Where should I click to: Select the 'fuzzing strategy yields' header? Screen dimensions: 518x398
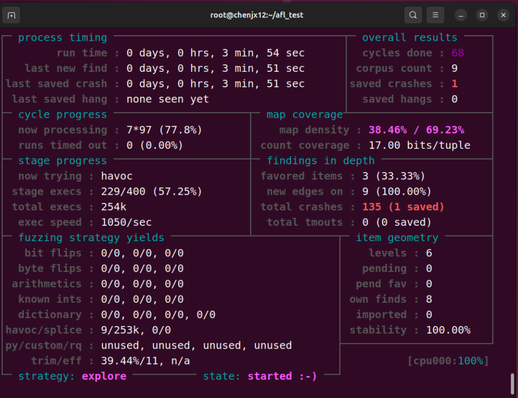[91, 238]
